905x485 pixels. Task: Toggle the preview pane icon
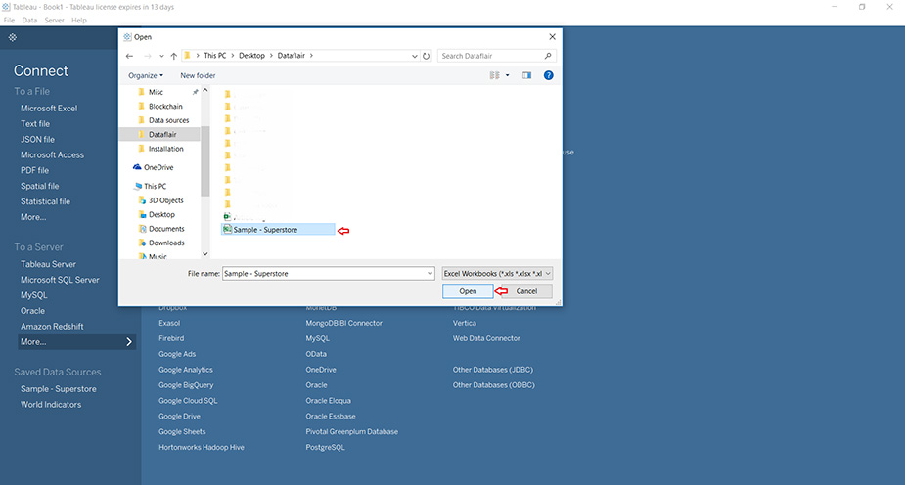tap(526, 75)
